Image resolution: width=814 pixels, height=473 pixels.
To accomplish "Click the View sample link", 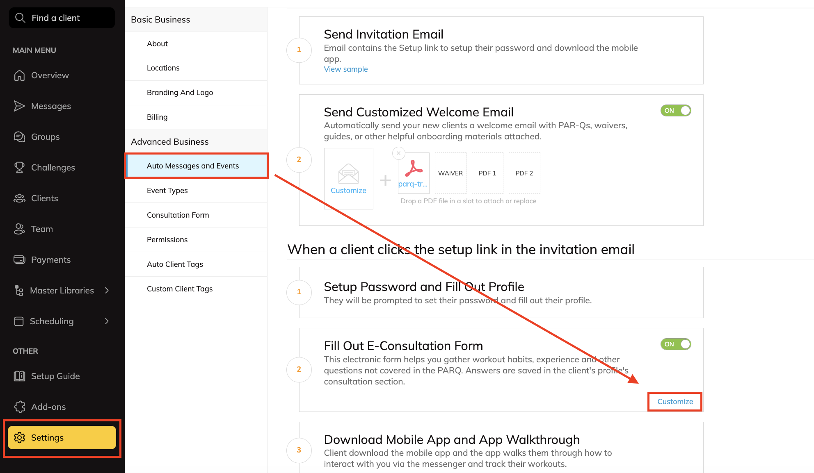I will (x=346, y=69).
